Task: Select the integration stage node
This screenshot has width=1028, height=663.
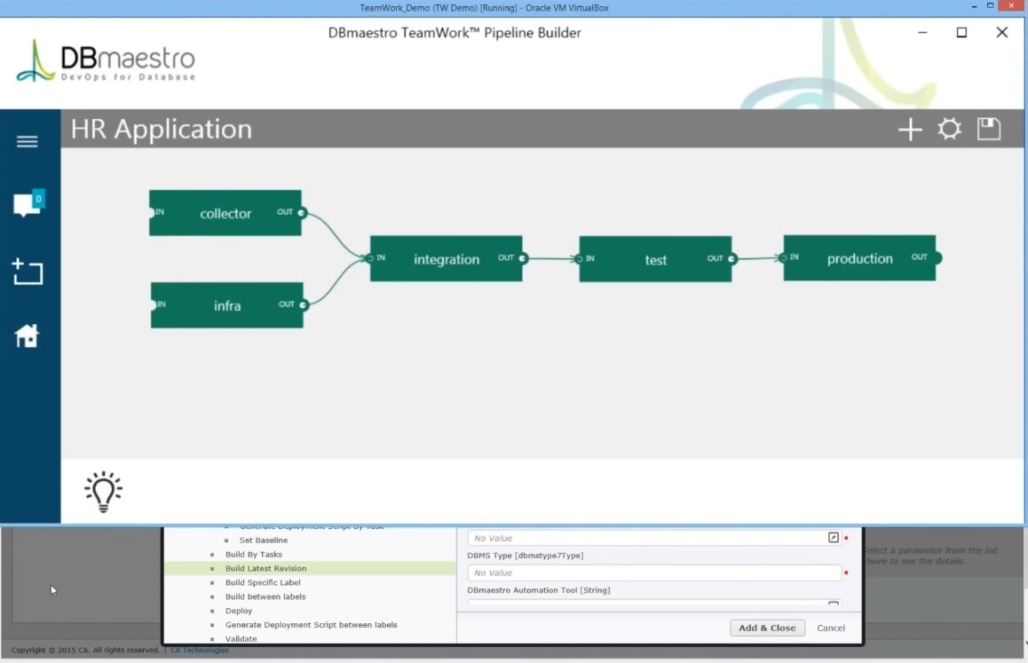Action: [446, 259]
